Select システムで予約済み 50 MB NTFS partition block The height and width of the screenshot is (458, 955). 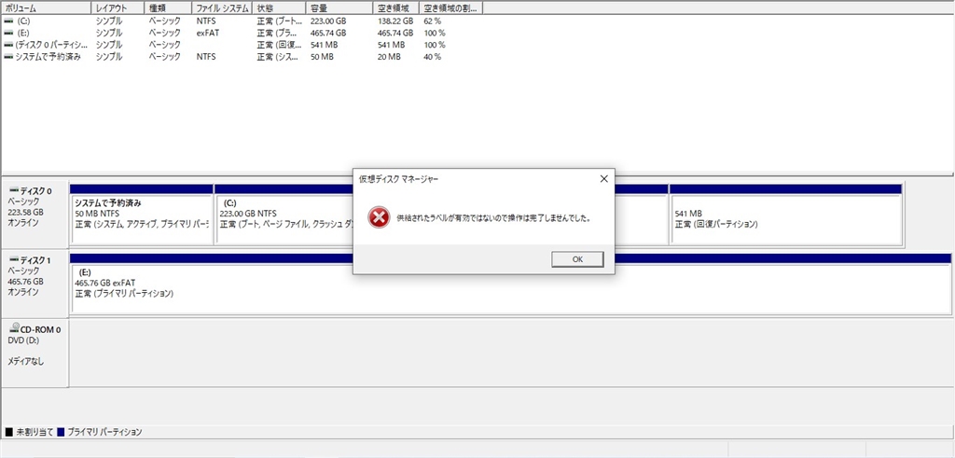coord(142,219)
